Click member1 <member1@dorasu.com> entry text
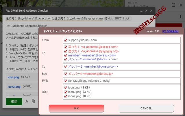This screenshot has height=116, width=185. 92,55
